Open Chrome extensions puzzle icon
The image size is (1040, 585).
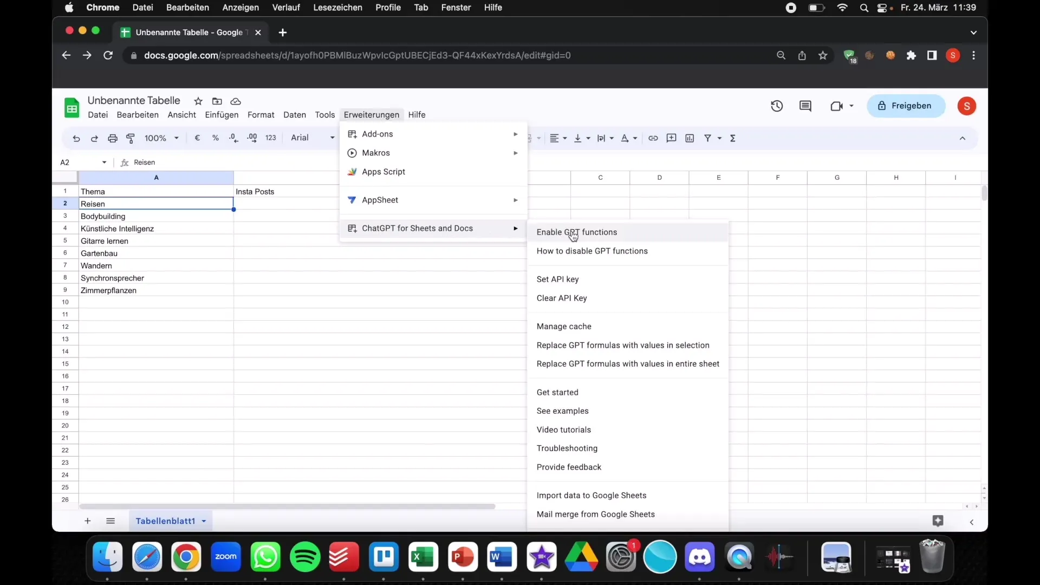click(x=912, y=55)
